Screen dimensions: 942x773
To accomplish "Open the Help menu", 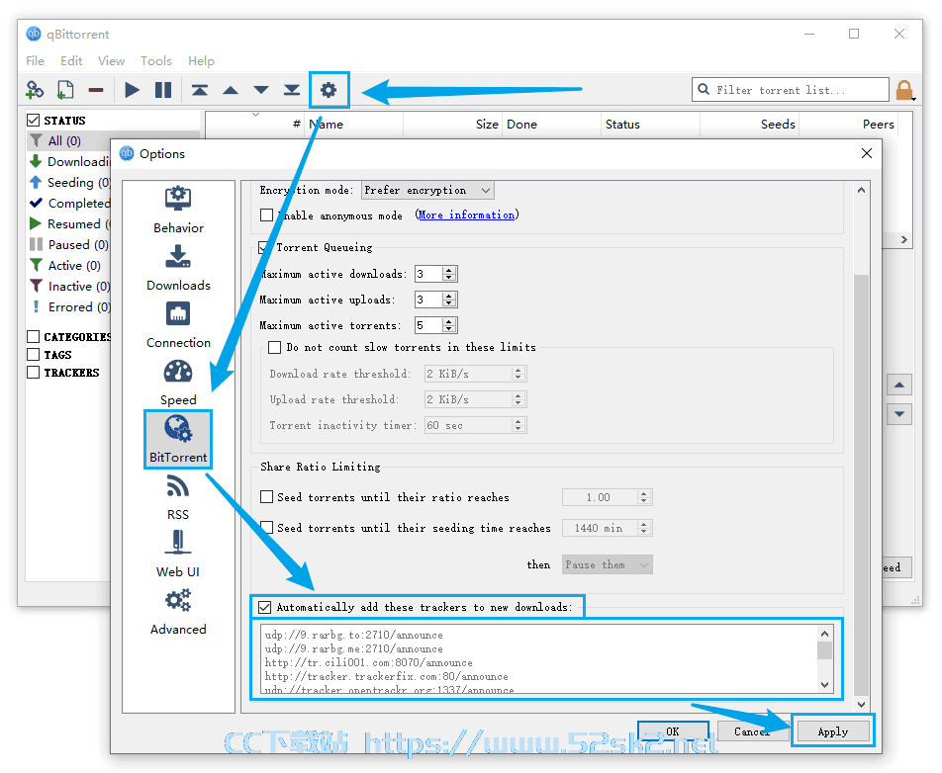I will 201,61.
